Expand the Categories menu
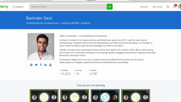This screenshot has height=102, width=181. [x=18, y=7]
